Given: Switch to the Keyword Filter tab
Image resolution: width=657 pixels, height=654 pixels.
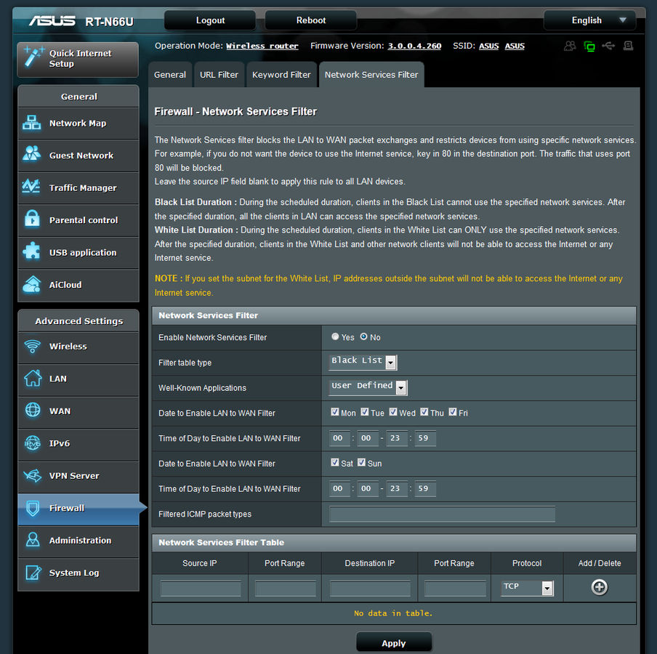Looking at the screenshot, I should click(281, 75).
